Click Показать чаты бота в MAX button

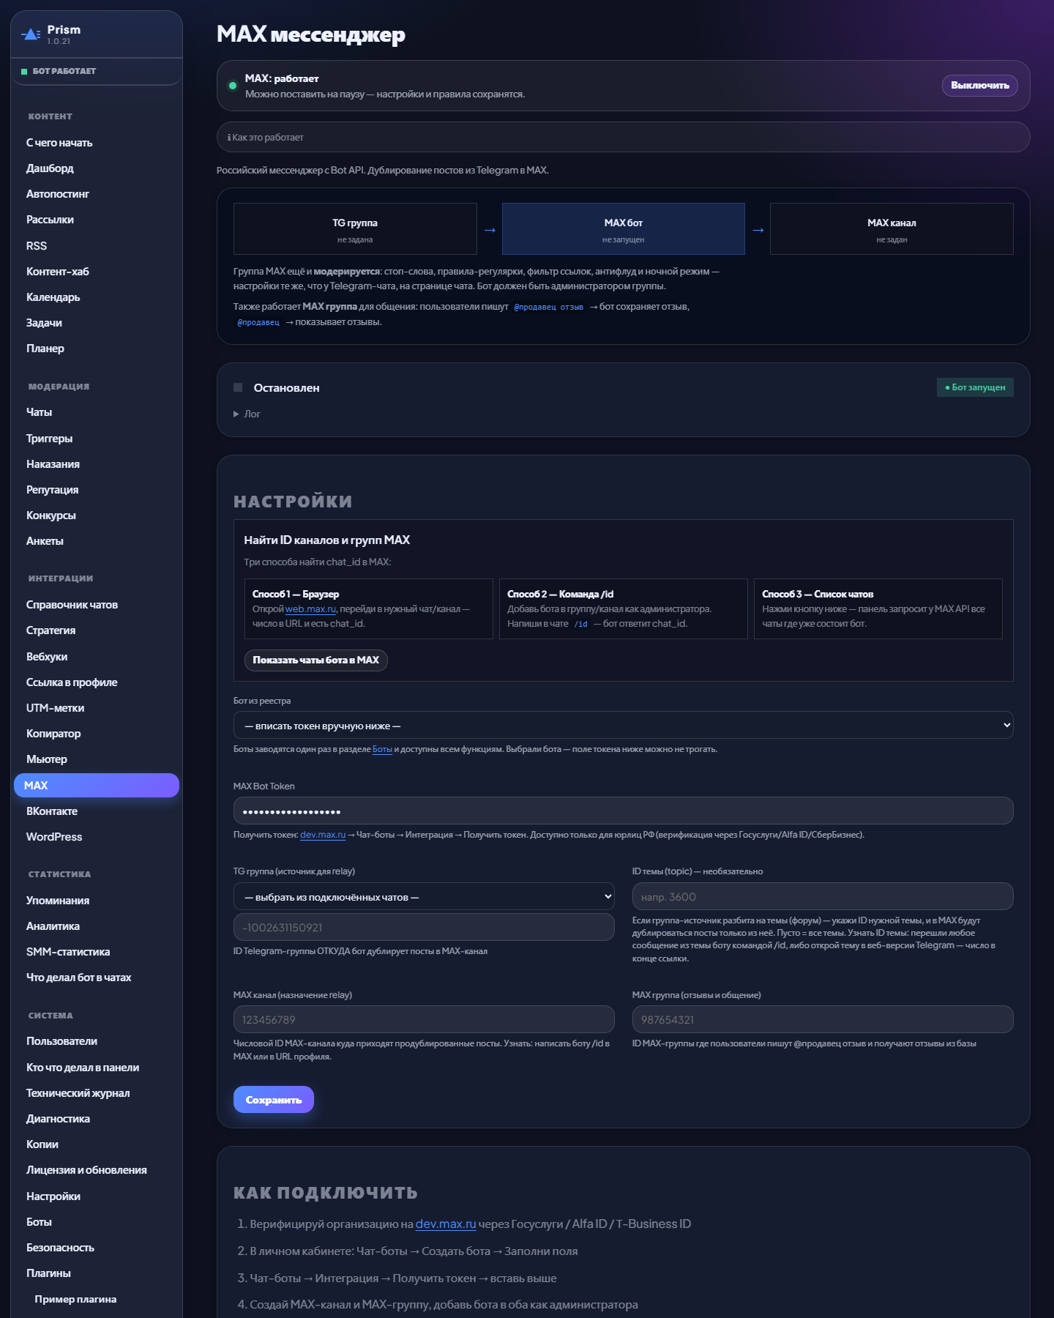coord(315,660)
